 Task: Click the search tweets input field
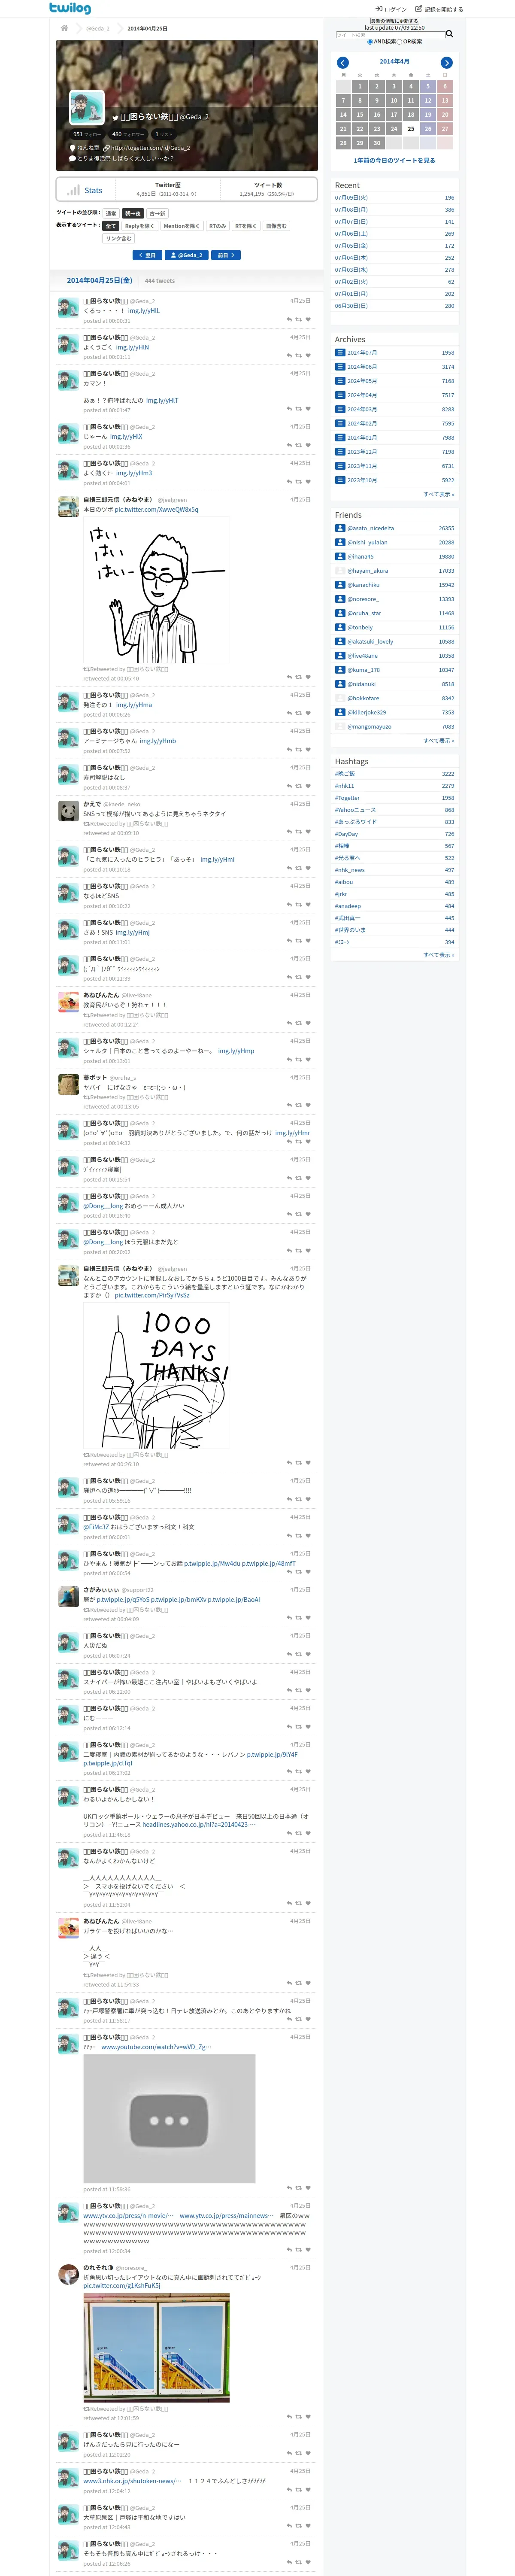(x=390, y=35)
